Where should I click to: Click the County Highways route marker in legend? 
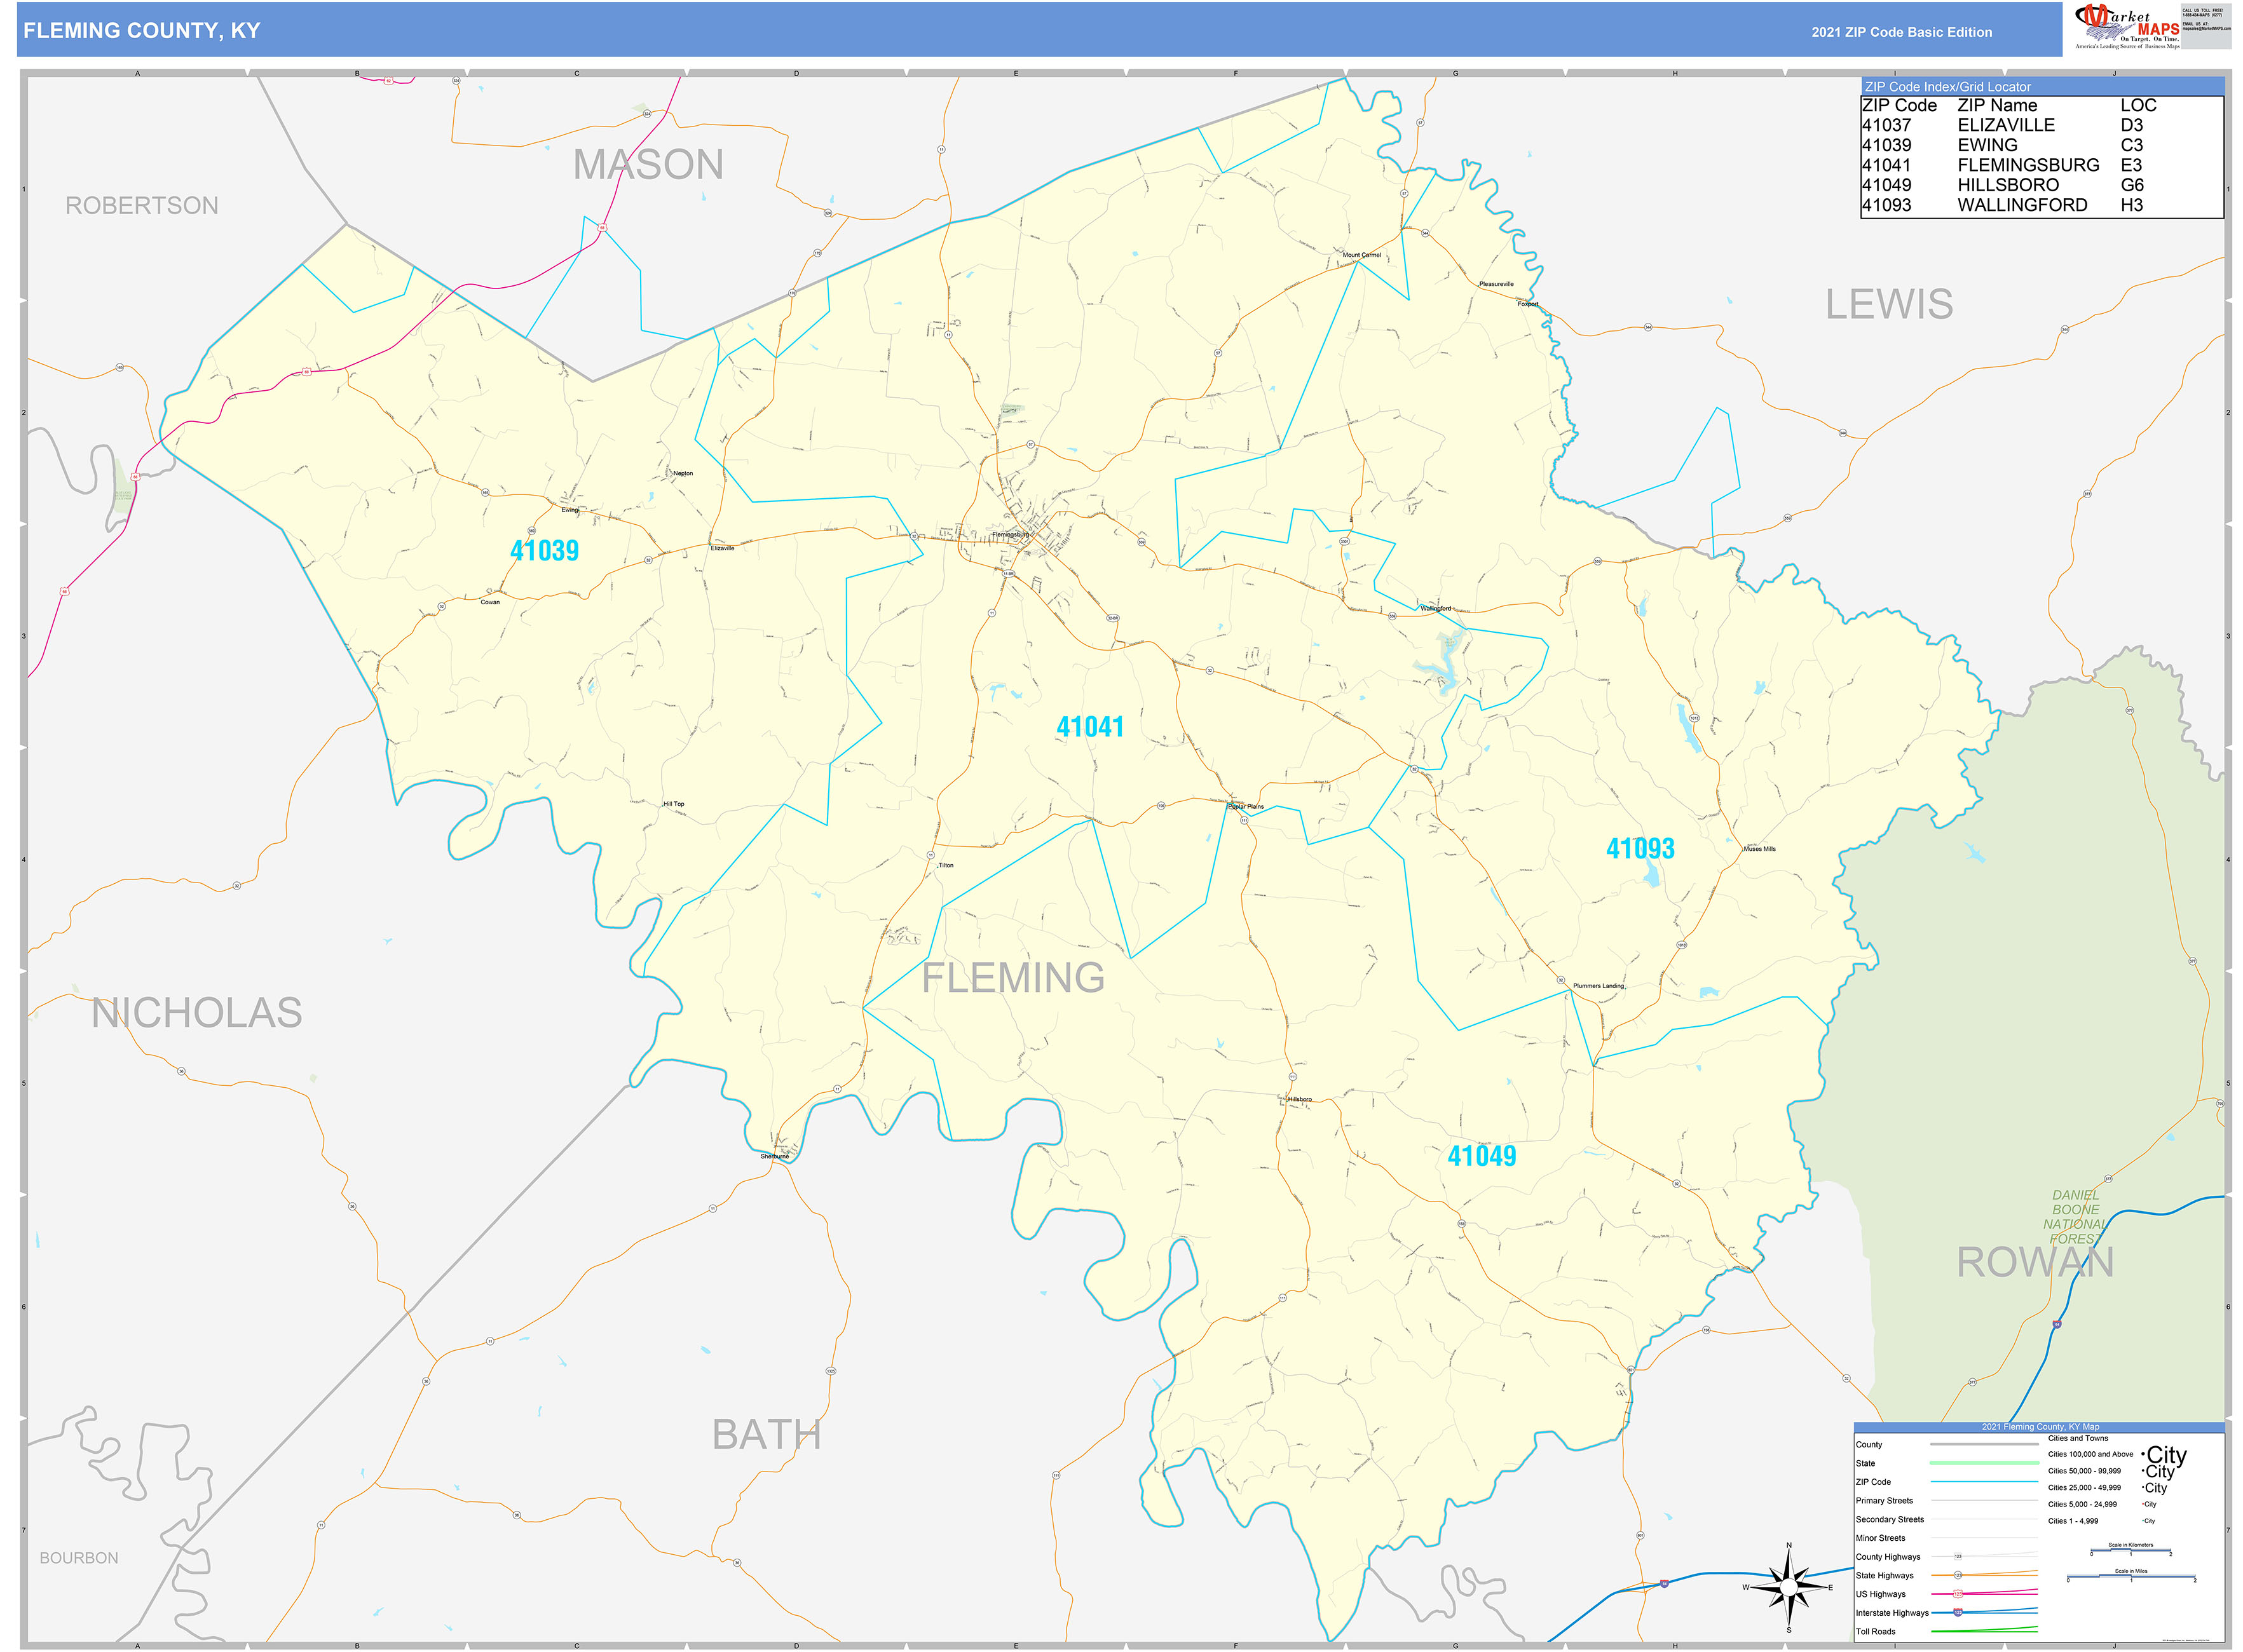tap(1959, 1556)
